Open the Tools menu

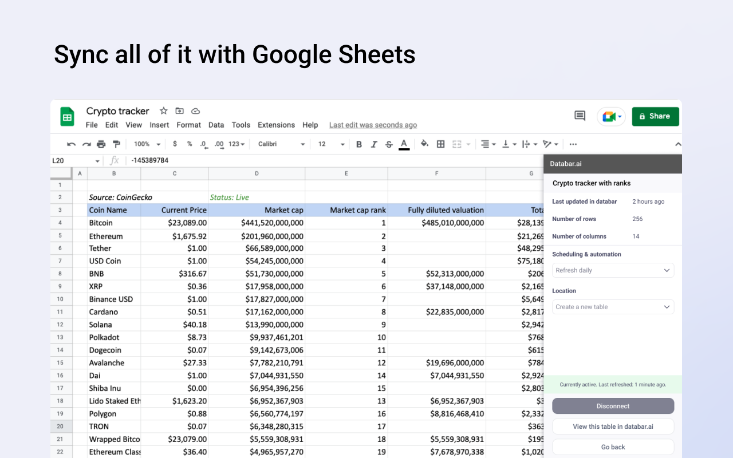[x=241, y=125]
